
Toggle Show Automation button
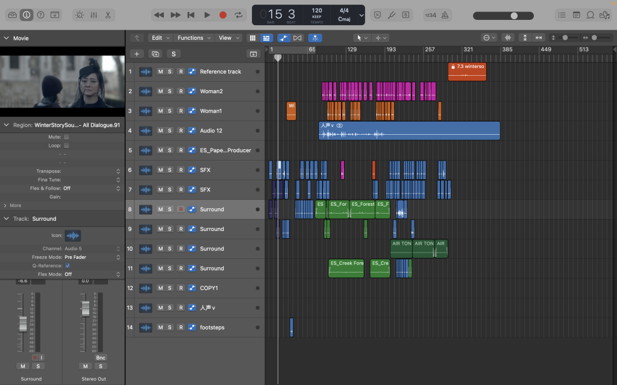[x=283, y=38]
